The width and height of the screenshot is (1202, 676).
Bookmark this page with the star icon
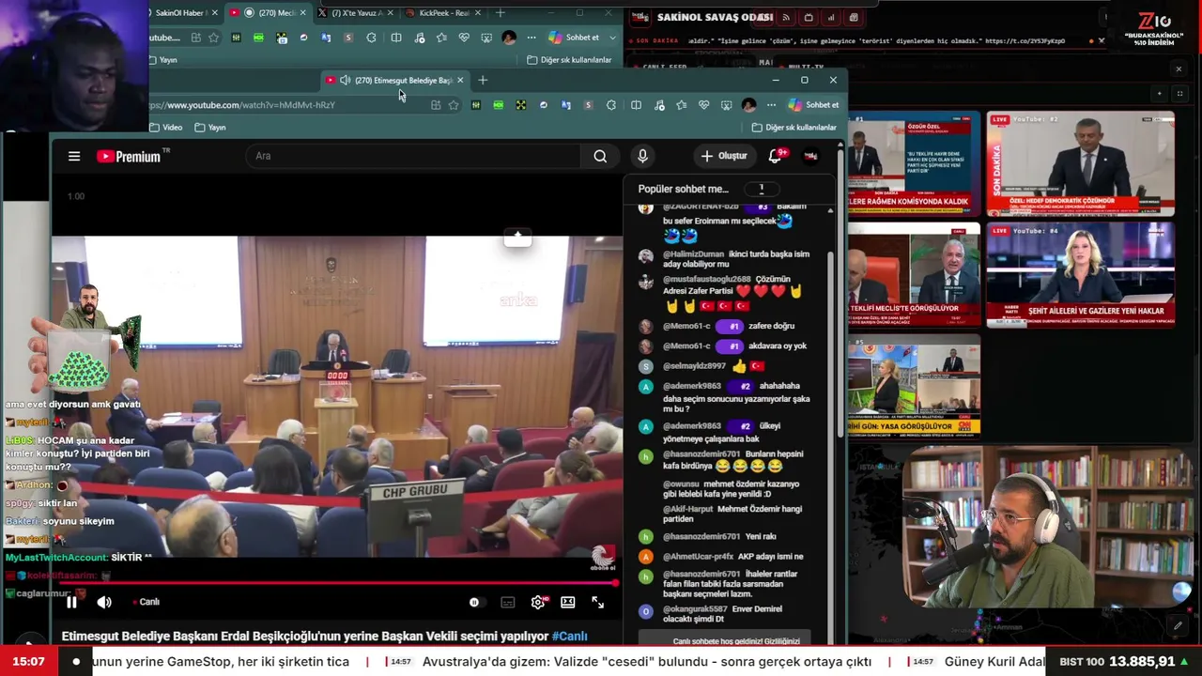click(454, 105)
